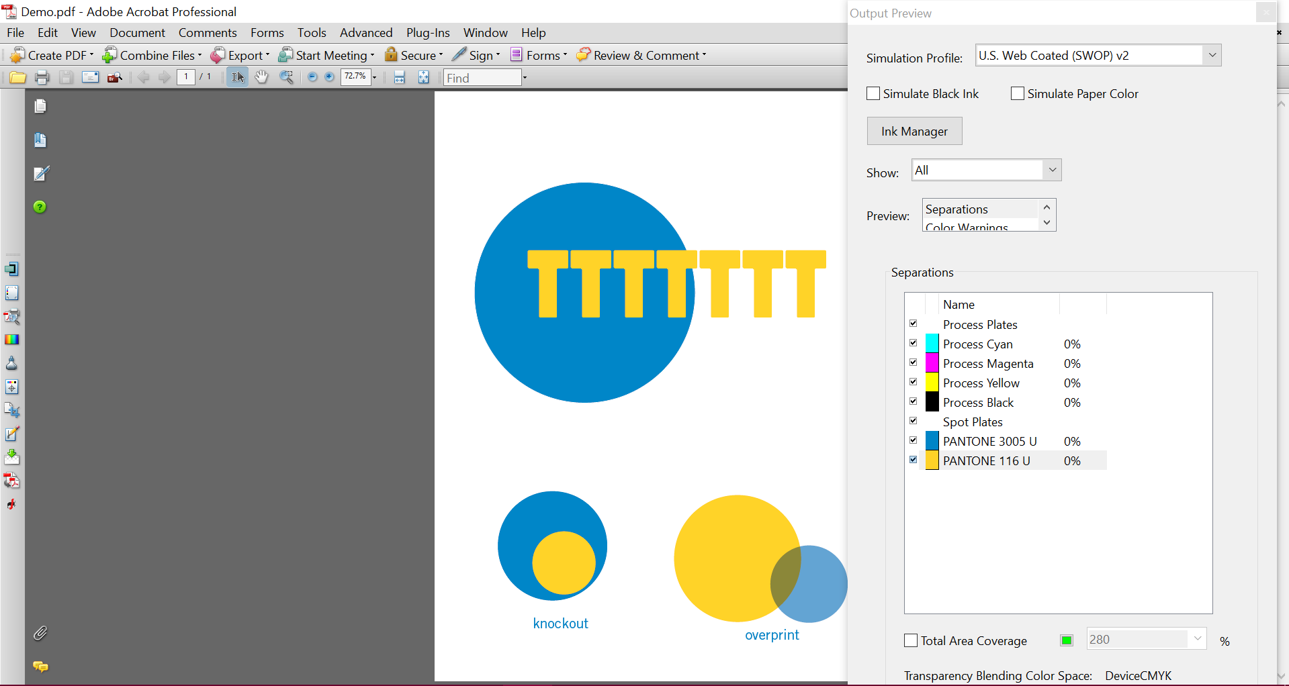Enable Simulate Paper Color
Viewport: 1289px width, 686px height.
[x=1018, y=94]
